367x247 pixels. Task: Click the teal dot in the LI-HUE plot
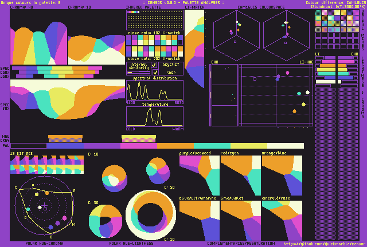click(x=299, y=93)
